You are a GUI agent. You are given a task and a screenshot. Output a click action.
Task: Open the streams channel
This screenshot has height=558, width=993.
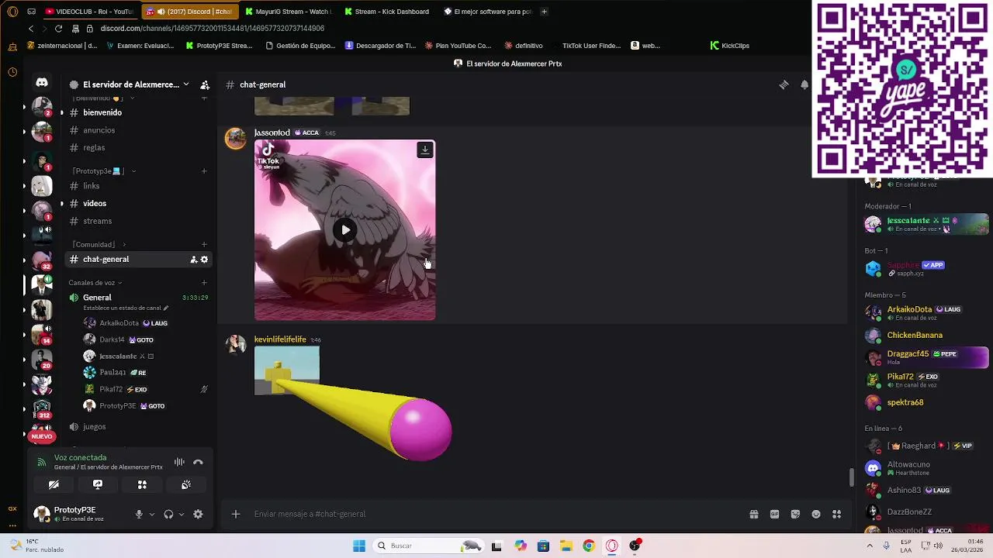click(x=138, y=221)
